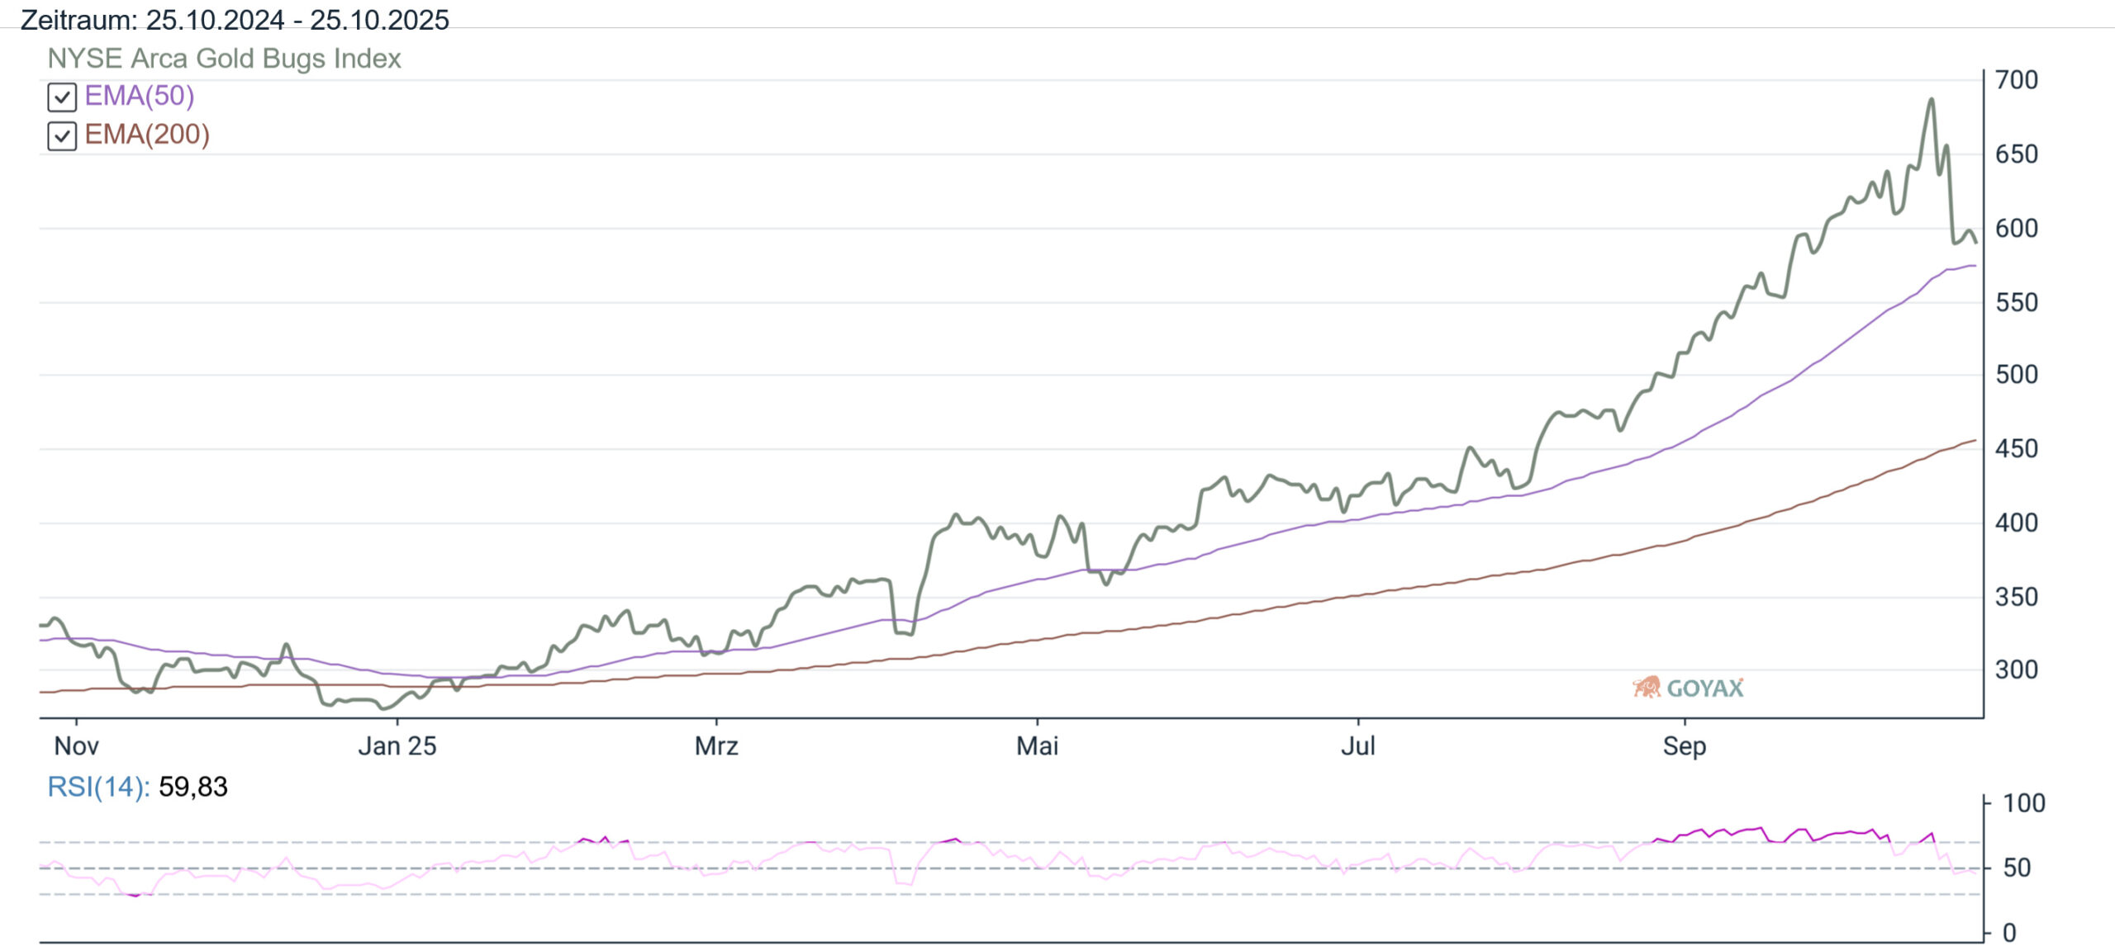This screenshot has height=951, width=2115.
Task: Uncheck the EMA(50) checkbox
Action: tap(62, 97)
